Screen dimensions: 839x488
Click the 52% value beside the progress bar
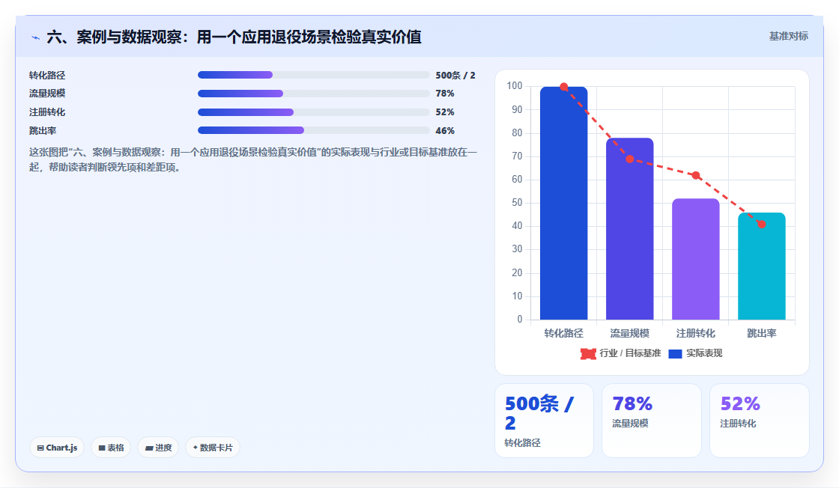point(445,112)
